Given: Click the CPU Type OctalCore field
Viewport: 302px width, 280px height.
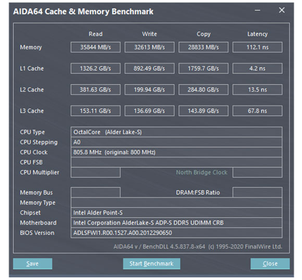Looking at the screenshot, I should [x=177, y=132].
